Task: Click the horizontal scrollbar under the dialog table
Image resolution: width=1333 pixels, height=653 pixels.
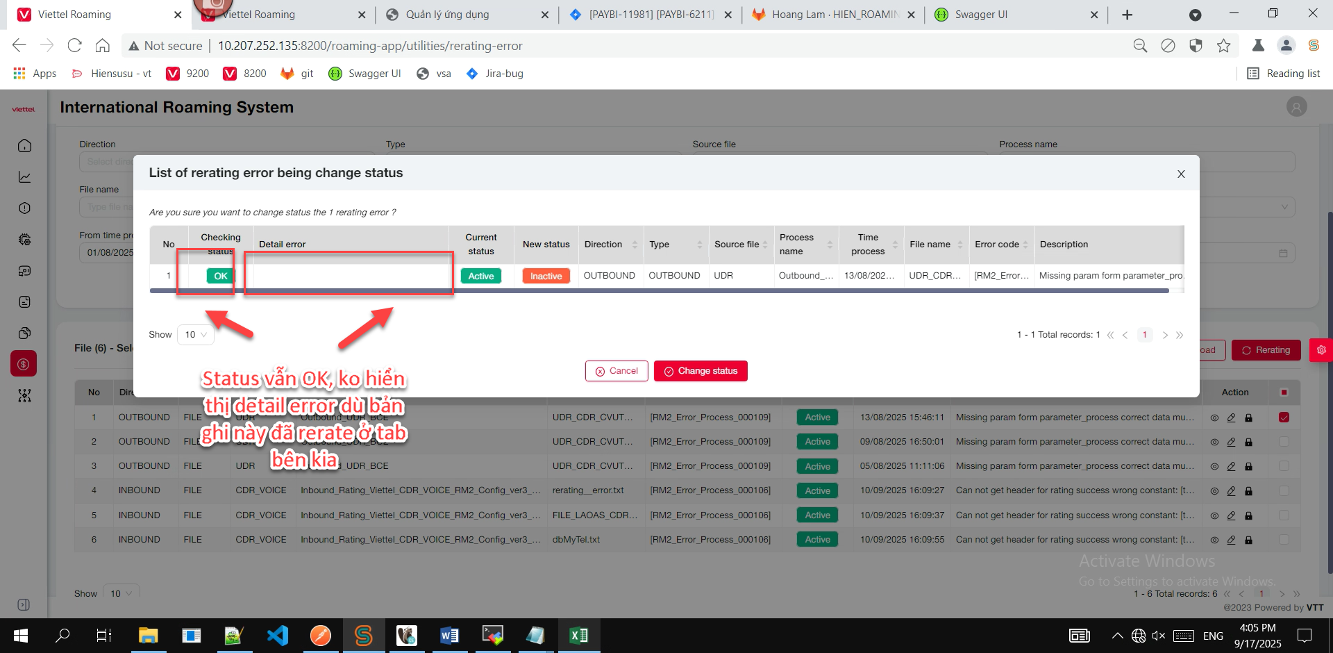Action: tap(660, 290)
